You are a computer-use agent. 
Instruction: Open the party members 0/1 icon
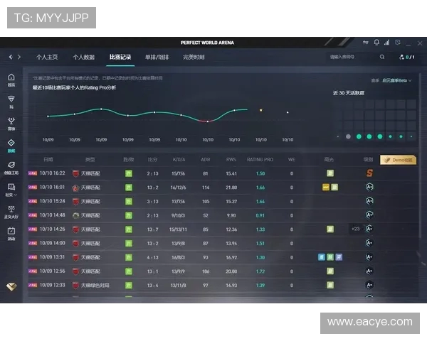point(406,57)
